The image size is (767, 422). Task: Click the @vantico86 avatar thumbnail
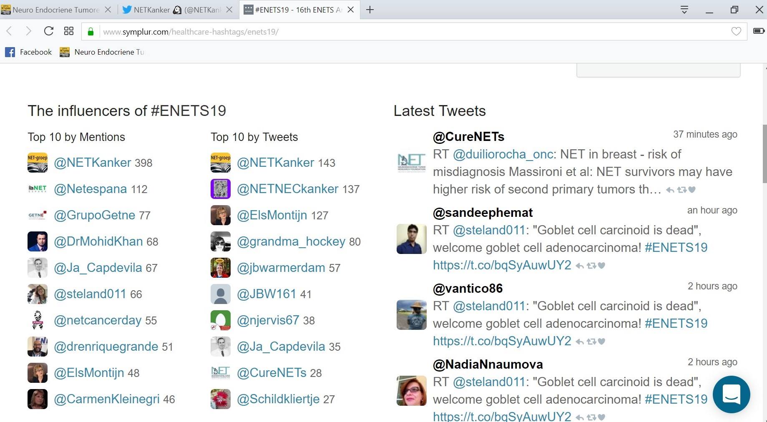pos(412,315)
